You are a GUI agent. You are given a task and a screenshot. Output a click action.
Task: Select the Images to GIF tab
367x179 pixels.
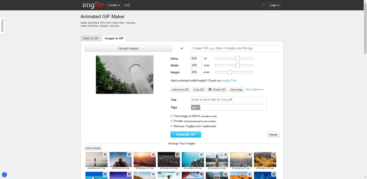coord(114,38)
